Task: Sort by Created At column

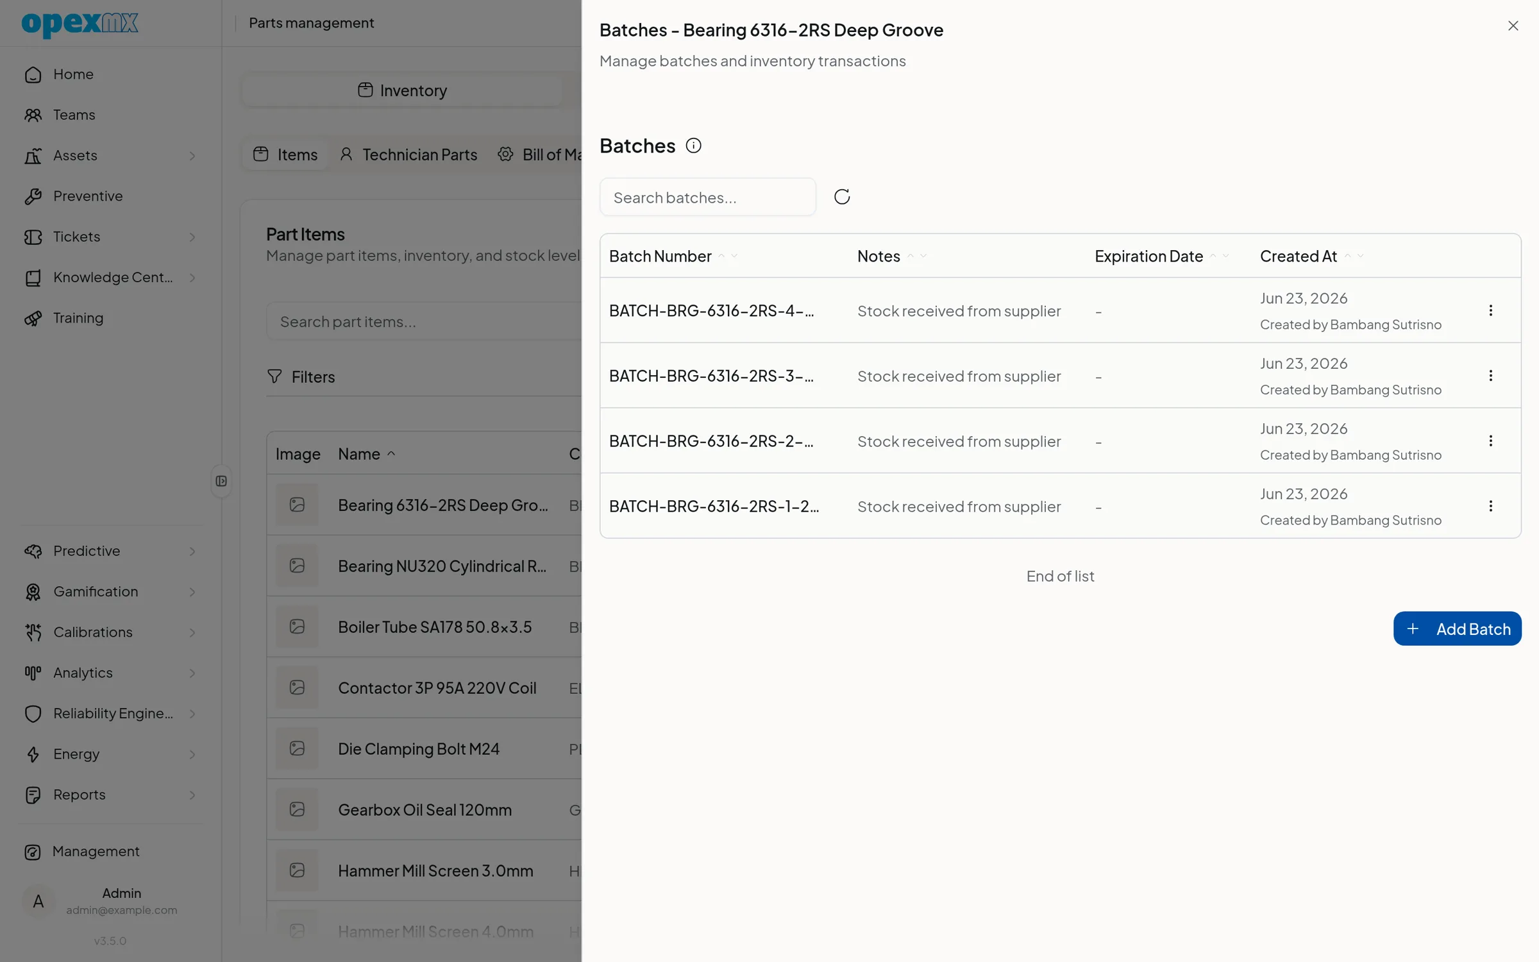Action: [x=1311, y=256]
